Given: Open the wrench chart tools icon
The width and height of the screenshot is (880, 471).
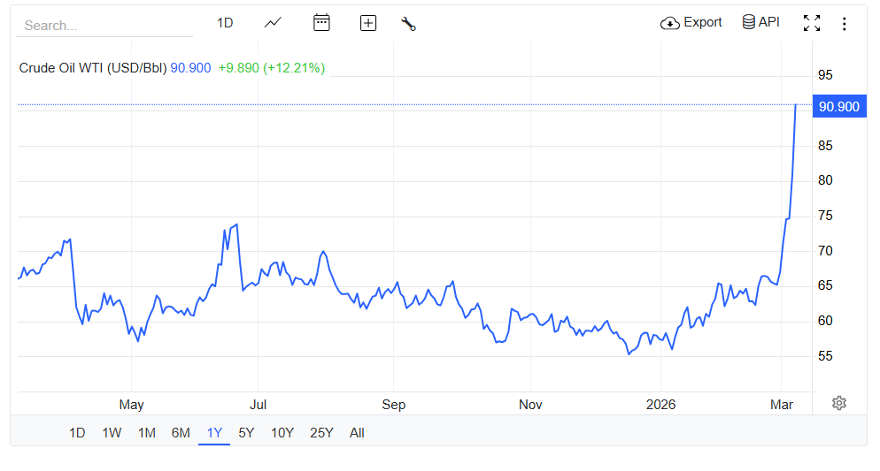Looking at the screenshot, I should point(408,24).
